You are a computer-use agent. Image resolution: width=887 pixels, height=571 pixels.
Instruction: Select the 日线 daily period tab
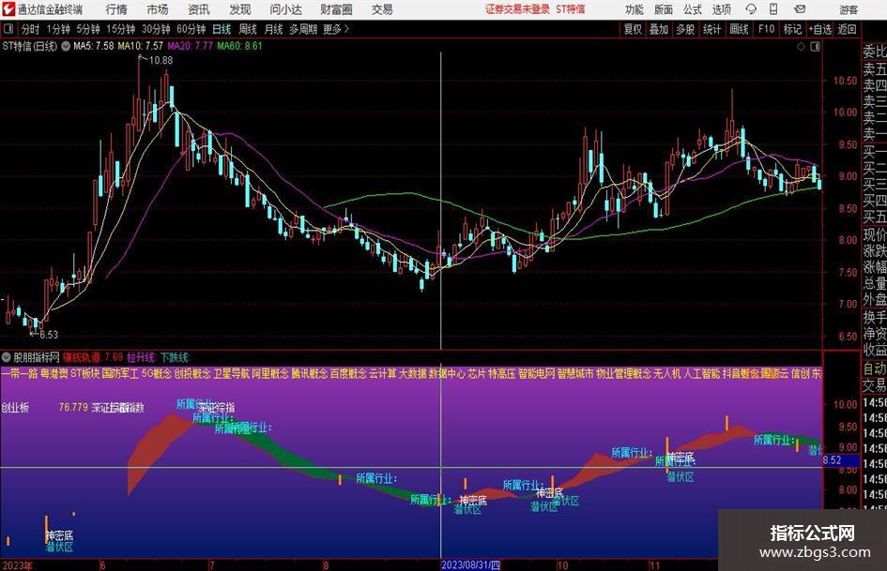click(x=222, y=29)
